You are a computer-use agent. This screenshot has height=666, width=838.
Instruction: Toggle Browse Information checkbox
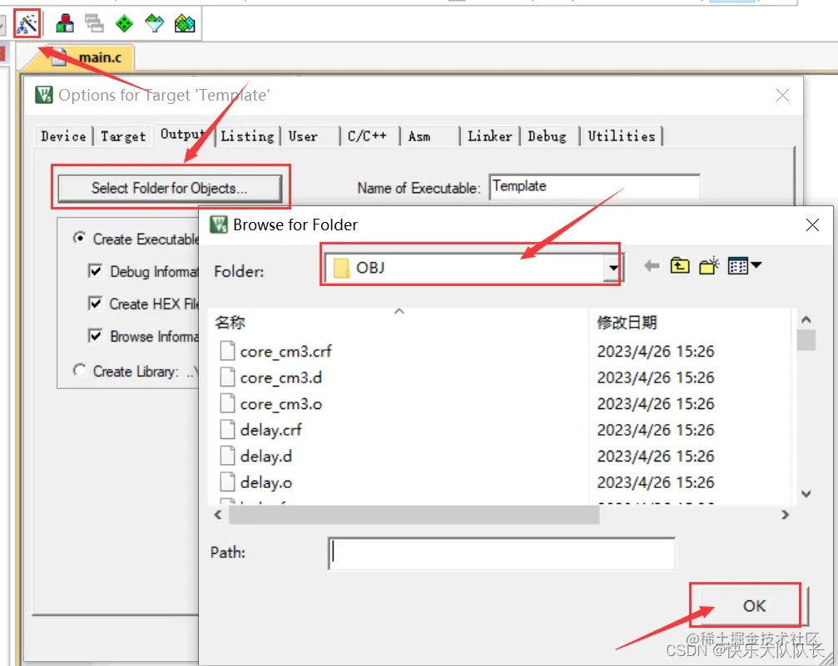click(x=95, y=336)
